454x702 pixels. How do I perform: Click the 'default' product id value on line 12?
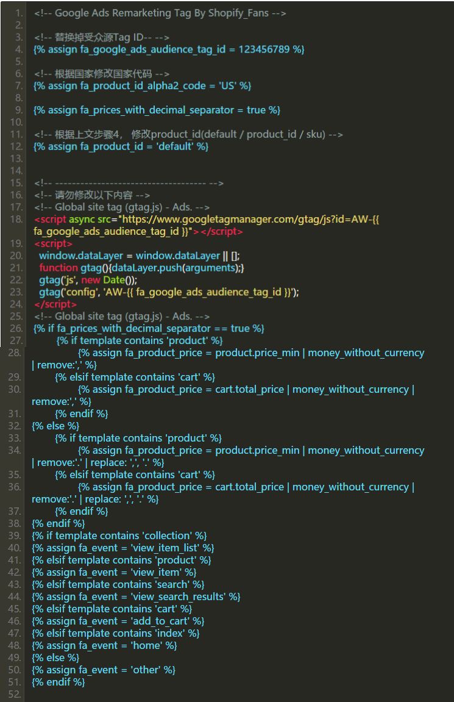(175, 146)
